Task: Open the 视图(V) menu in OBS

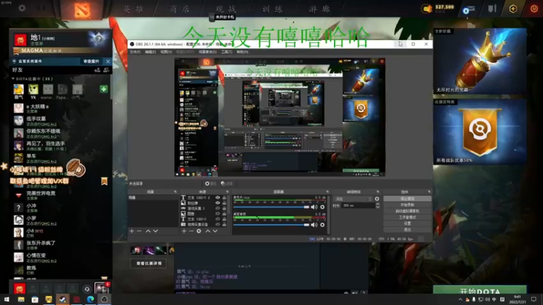Action: tap(166, 52)
